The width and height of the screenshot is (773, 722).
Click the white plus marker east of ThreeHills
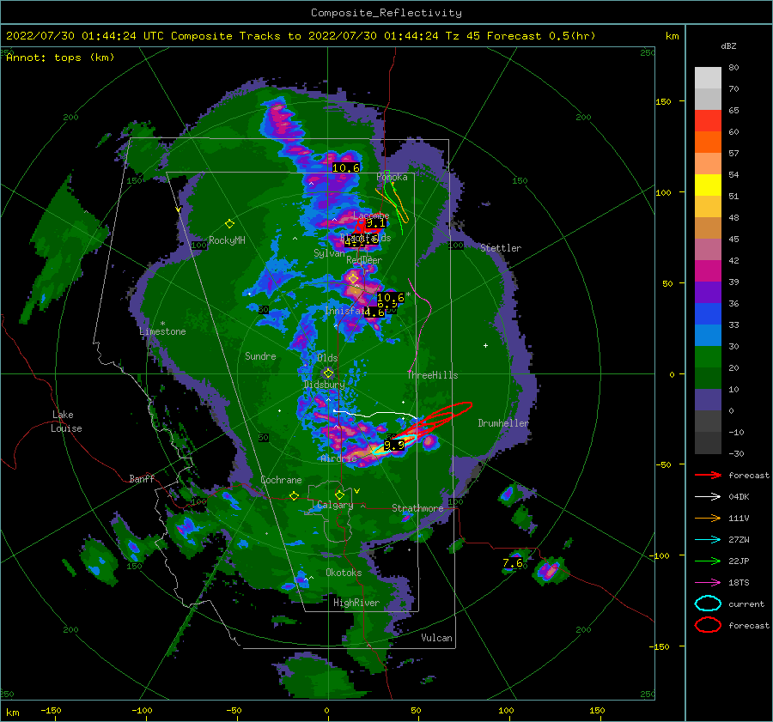coord(485,345)
